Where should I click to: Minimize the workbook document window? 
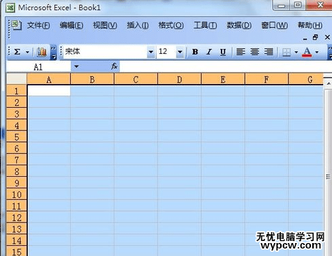[305, 38]
